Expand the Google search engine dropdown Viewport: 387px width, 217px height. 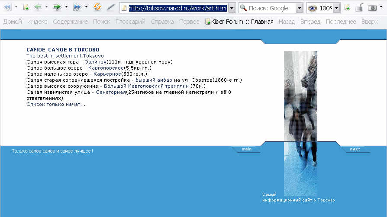(299, 8)
